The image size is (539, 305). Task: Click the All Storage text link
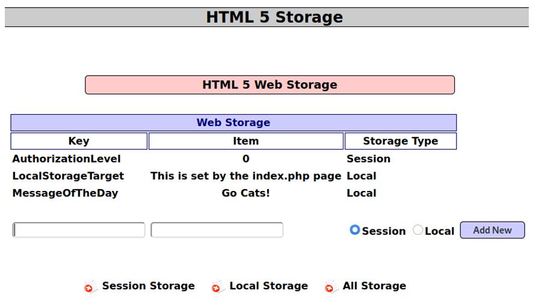(374, 286)
